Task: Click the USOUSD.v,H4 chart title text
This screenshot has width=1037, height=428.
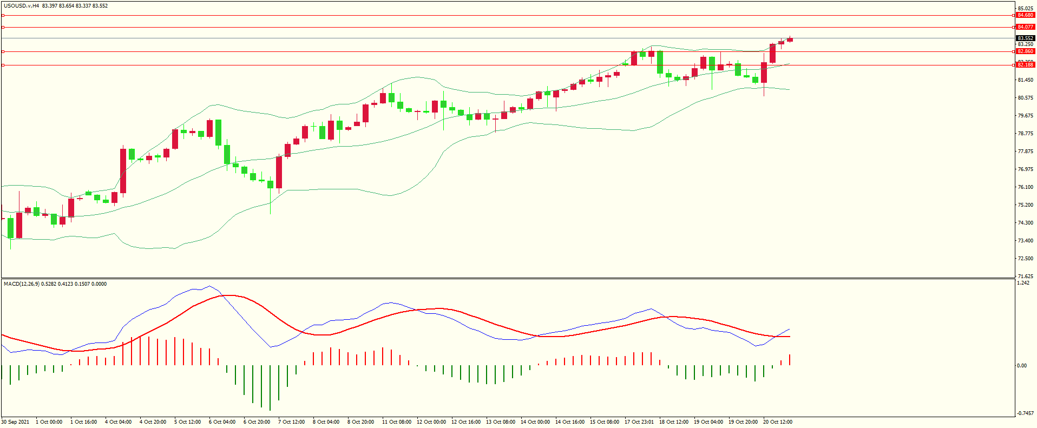Action: pyautogui.click(x=22, y=6)
